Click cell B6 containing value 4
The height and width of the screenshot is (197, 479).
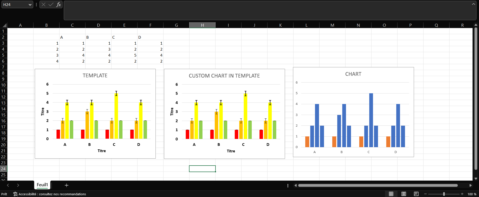pyautogui.click(x=46, y=61)
